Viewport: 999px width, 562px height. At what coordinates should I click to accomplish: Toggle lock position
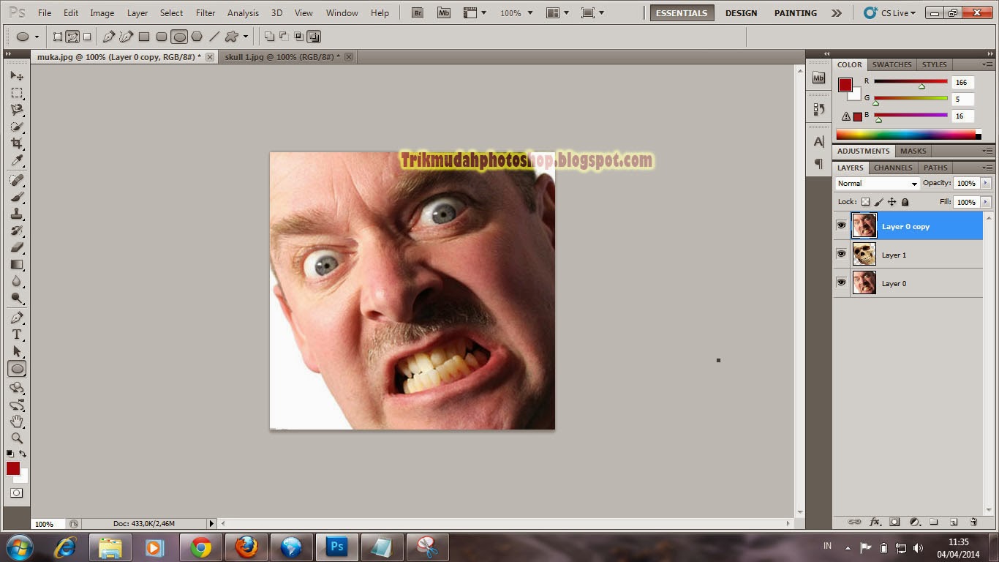tap(891, 202)
